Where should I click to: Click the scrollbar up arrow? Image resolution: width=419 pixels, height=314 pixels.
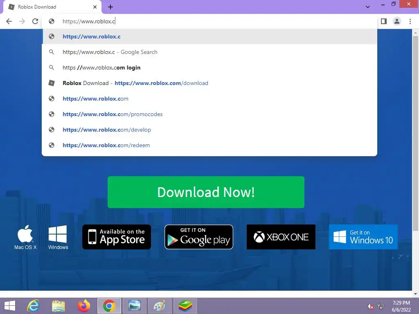pyautogui.click(x=415, y=32)
